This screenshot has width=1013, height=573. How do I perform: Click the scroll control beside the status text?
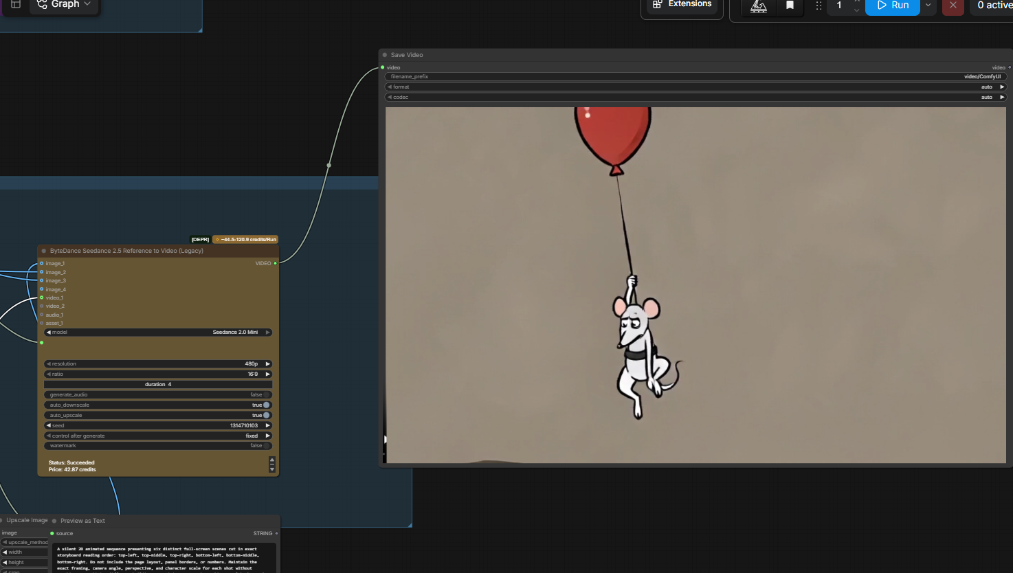tap(272, 465)
